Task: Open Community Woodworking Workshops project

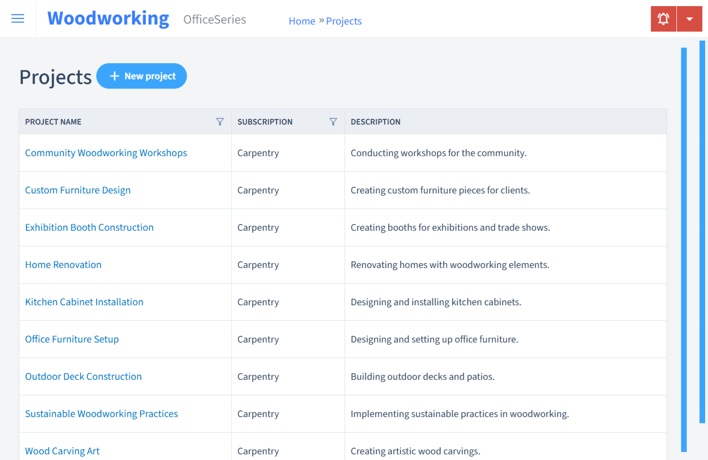Action: 106,153
